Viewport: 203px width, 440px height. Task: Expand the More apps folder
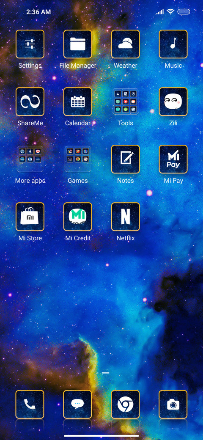30,159
